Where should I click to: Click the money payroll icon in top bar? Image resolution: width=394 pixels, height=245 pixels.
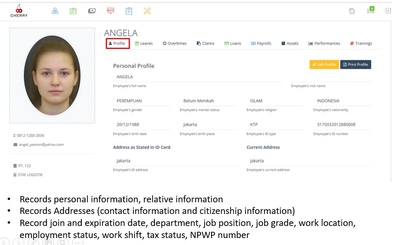point(92,11)
